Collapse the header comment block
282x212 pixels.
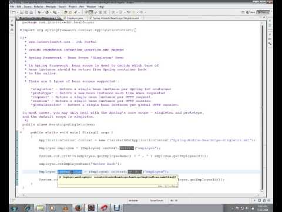[21, 38]
